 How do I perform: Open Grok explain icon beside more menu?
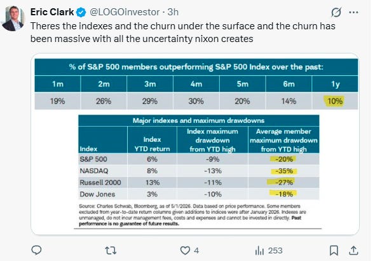(336, 12)
